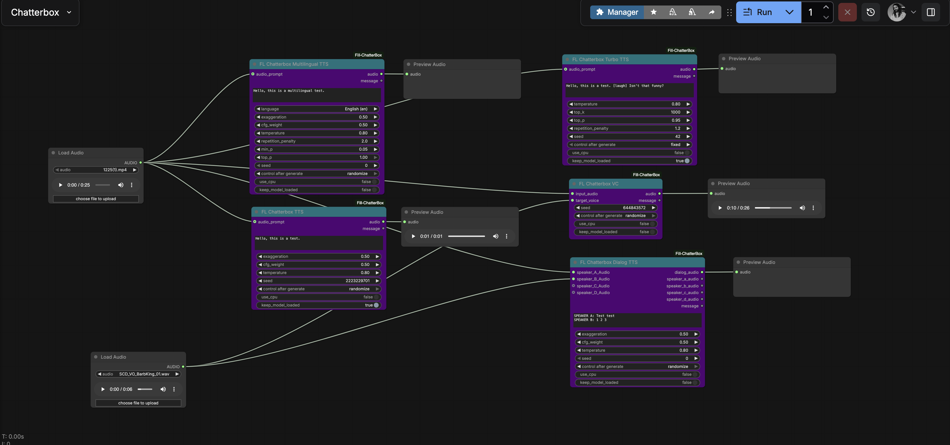The height and width of the screenshot is (445, 950).
Task: Click the star favorites icon in toolbar
Action: click(653, 12)
